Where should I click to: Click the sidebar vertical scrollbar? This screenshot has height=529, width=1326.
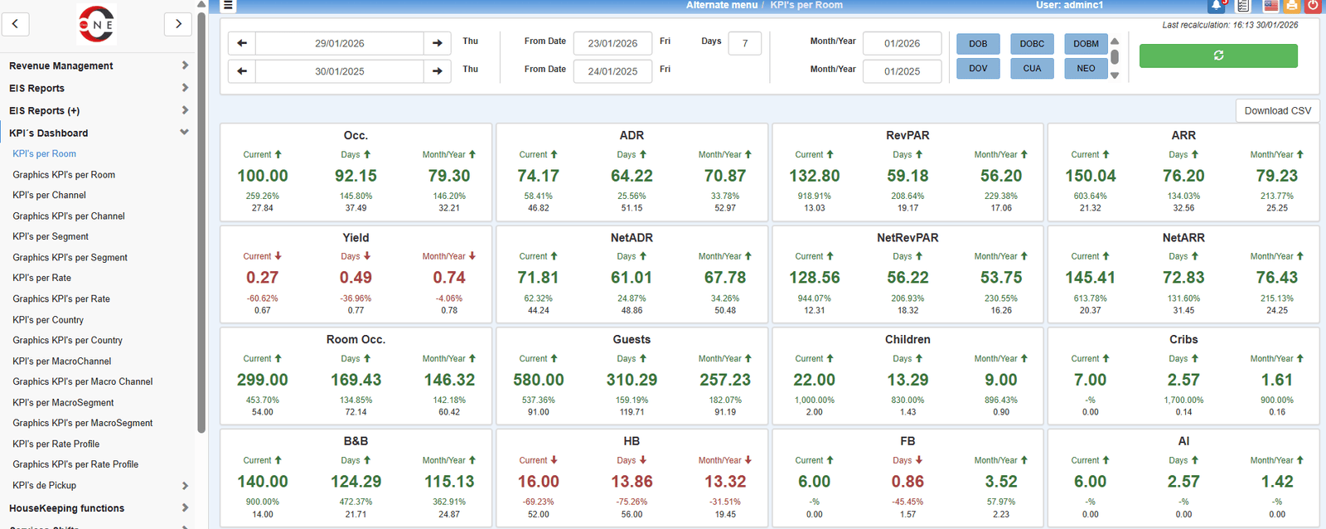click(201, 222)
